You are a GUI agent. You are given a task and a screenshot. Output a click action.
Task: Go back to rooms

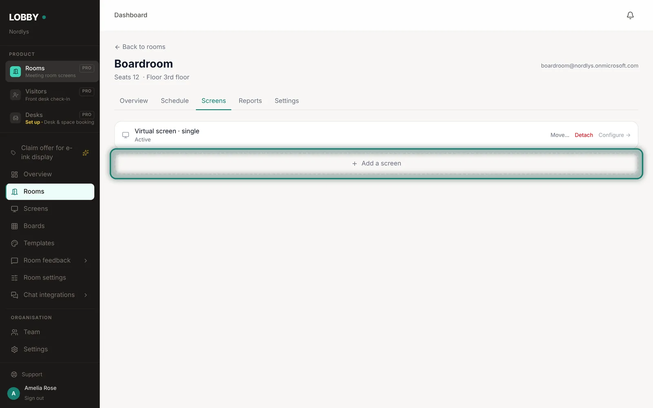[x=140, y=47]
